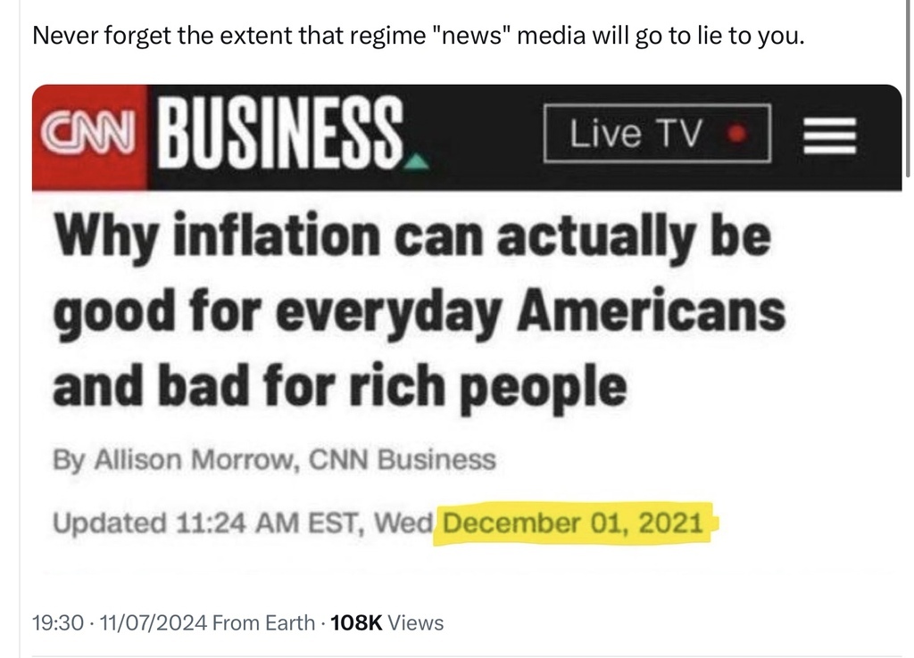This screenshot has width=914, height=658.
Task: Open the 108K view count
Action: tap(386, 622)
